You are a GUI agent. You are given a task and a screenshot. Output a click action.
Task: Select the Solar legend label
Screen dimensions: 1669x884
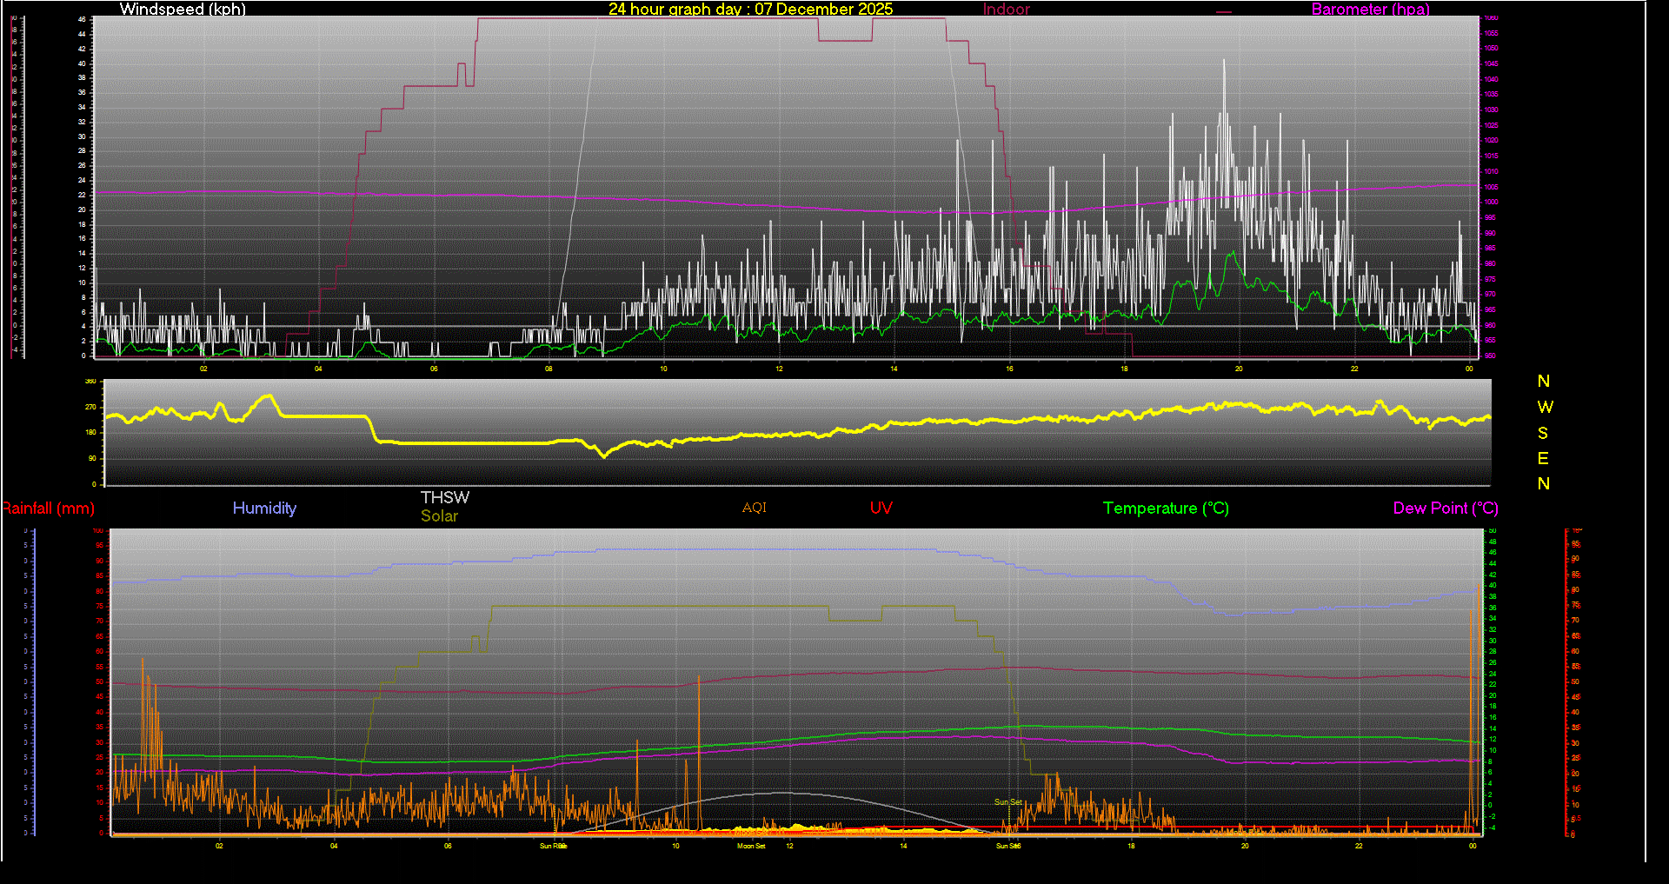pos(439,515)
